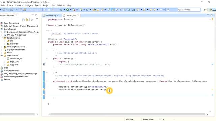
Task: Select the Servers project entry
Action: pyautogui.click(x=7, y=80)
